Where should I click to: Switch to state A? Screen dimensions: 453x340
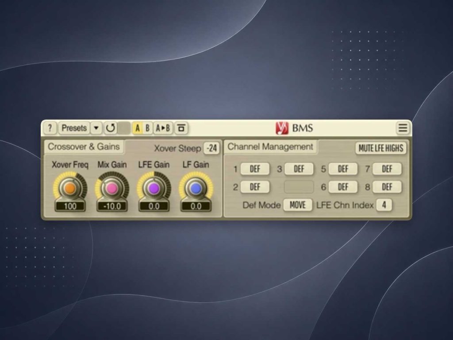pos(138,128)
